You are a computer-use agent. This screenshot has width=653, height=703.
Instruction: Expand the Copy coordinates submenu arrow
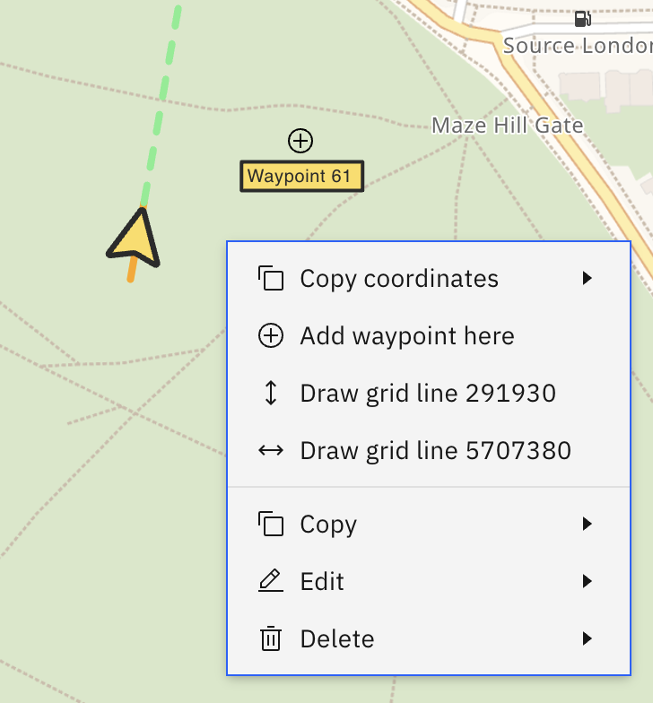point(587,278)
